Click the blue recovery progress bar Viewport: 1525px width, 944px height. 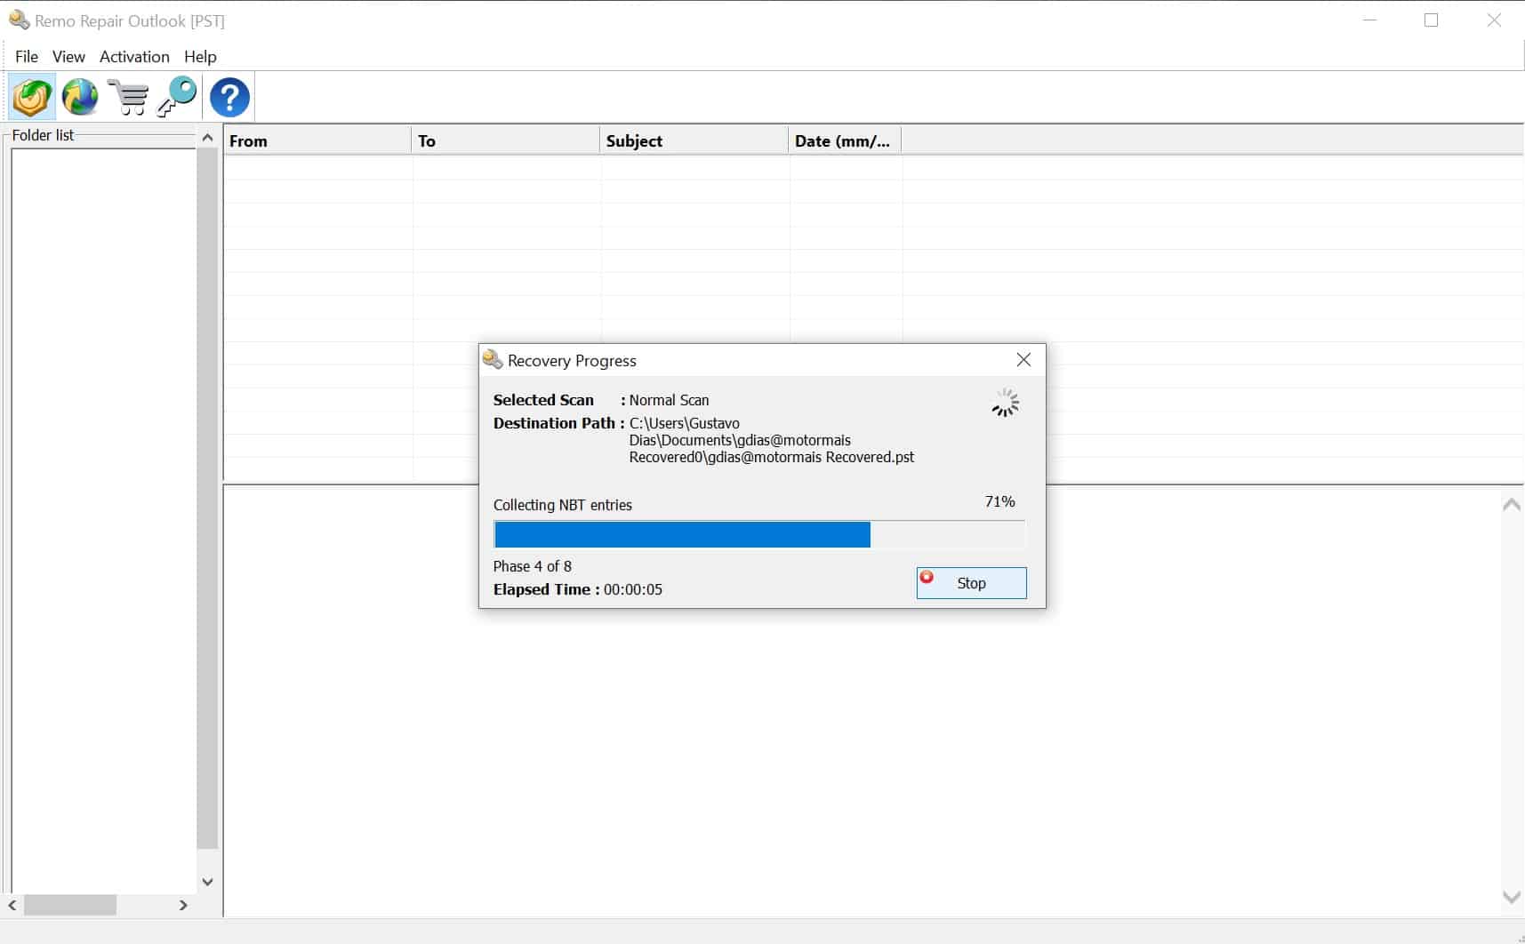(682, 534)
